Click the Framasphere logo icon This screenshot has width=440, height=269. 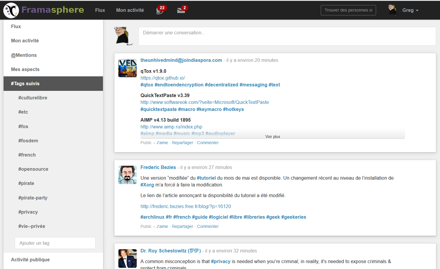11,10
